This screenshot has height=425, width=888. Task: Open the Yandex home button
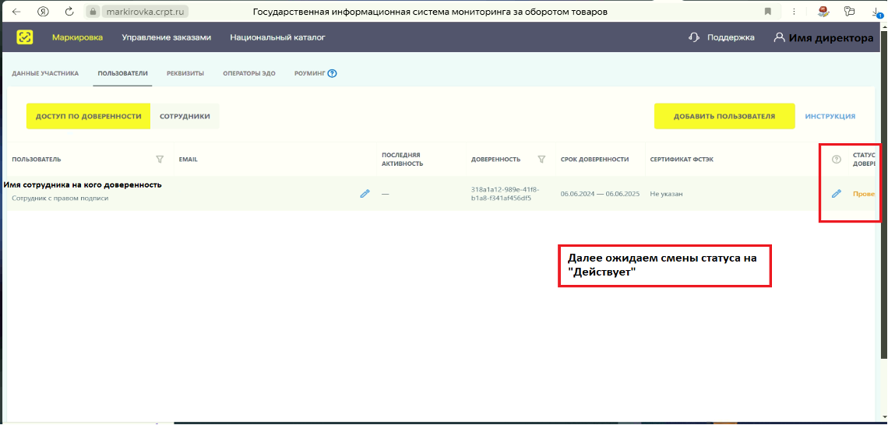(x=43, y=12)
